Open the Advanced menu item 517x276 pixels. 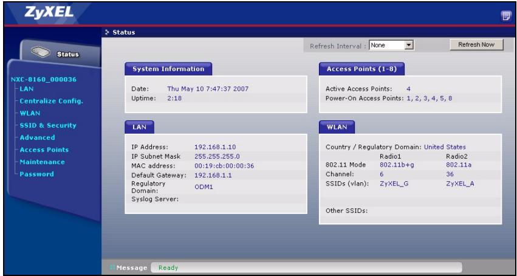(37, 137)
